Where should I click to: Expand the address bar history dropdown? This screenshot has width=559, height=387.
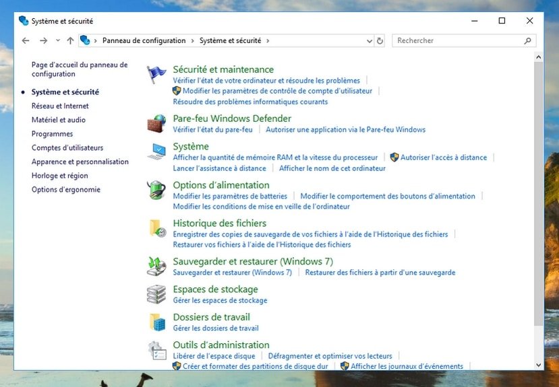click(x=370, y=41)
